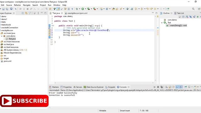Click the Collapse All icon in Project Explorer

click(x=23, y=13)
